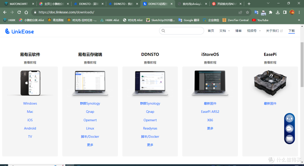The image size is (304, 166).
Task: Click Windows link under 易有云软件
Action: coord(30,104)
